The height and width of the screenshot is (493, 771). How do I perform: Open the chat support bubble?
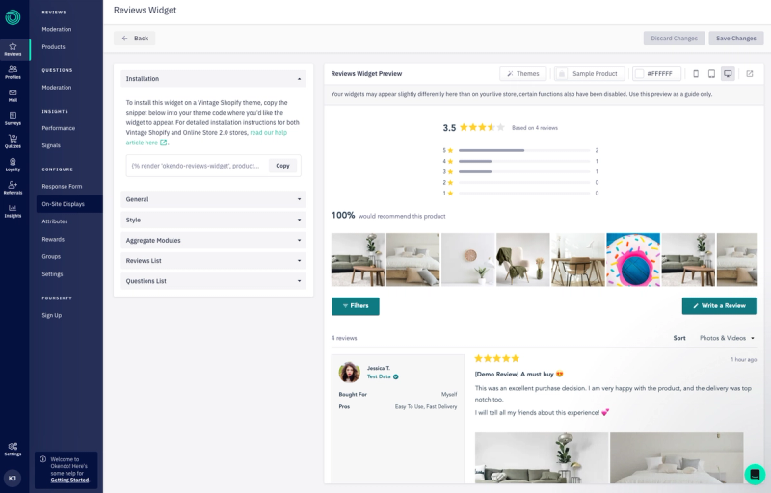755,475
